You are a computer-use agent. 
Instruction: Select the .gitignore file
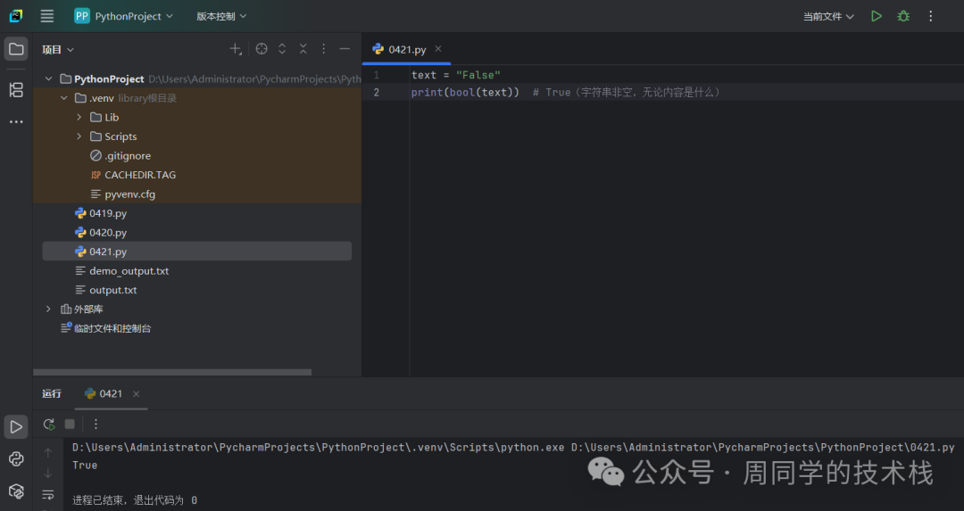120,155
